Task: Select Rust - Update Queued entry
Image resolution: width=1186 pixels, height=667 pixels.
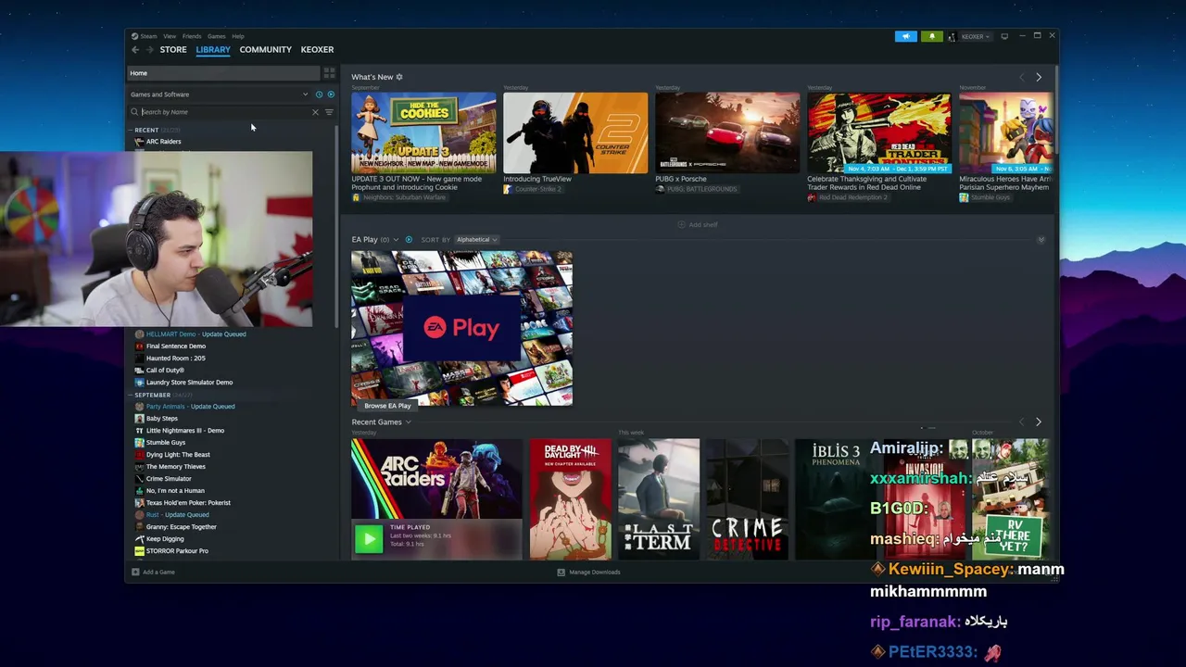Action: [172, 515]
